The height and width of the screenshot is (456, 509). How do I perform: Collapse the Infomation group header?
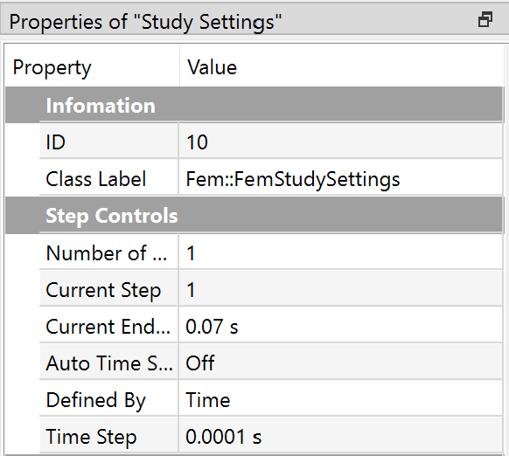click(x=254, y=105)
